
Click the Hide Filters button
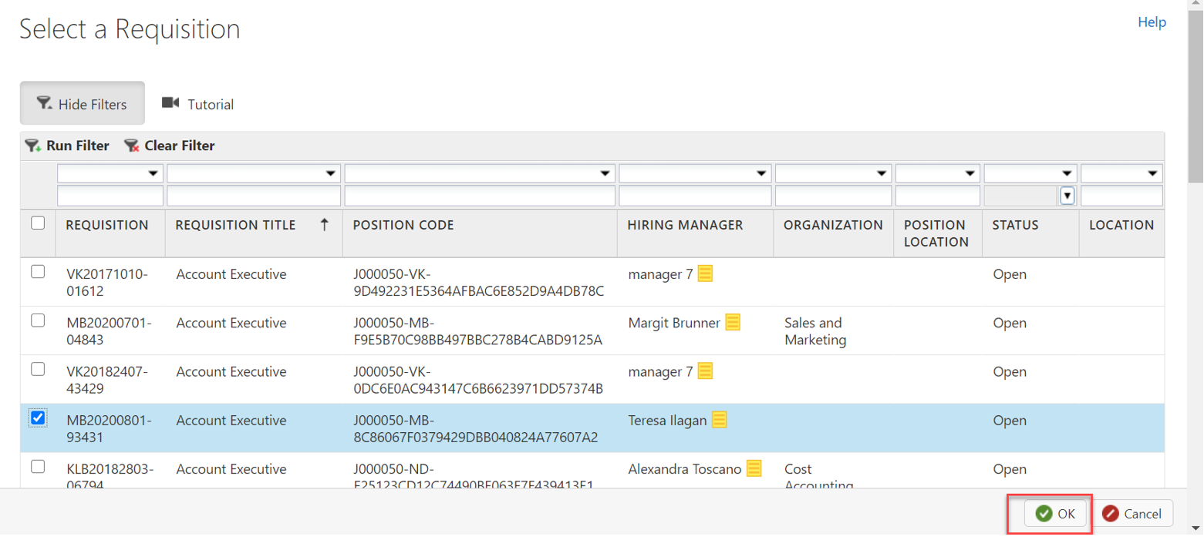point(82,103)
